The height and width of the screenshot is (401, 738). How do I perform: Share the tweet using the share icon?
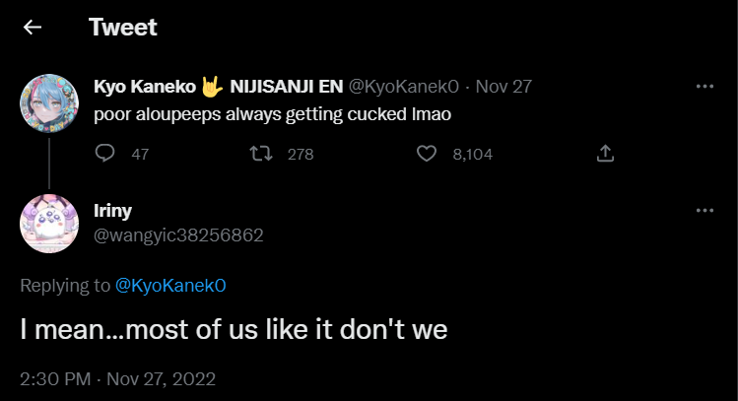click(606, 154)
